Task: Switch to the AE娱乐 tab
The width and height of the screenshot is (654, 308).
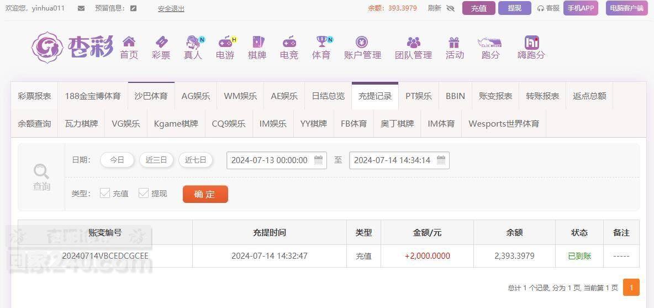Action: (x=284, y=96)
